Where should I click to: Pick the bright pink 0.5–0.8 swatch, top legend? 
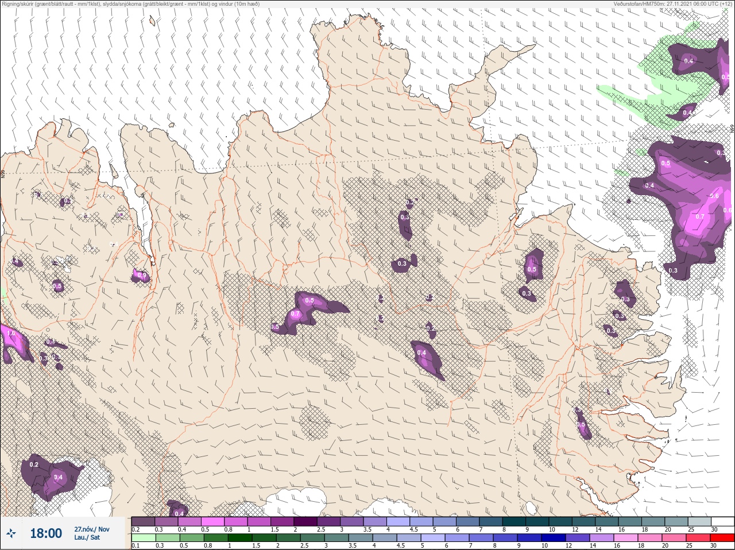pyautogui.click(x=212, y=521)
